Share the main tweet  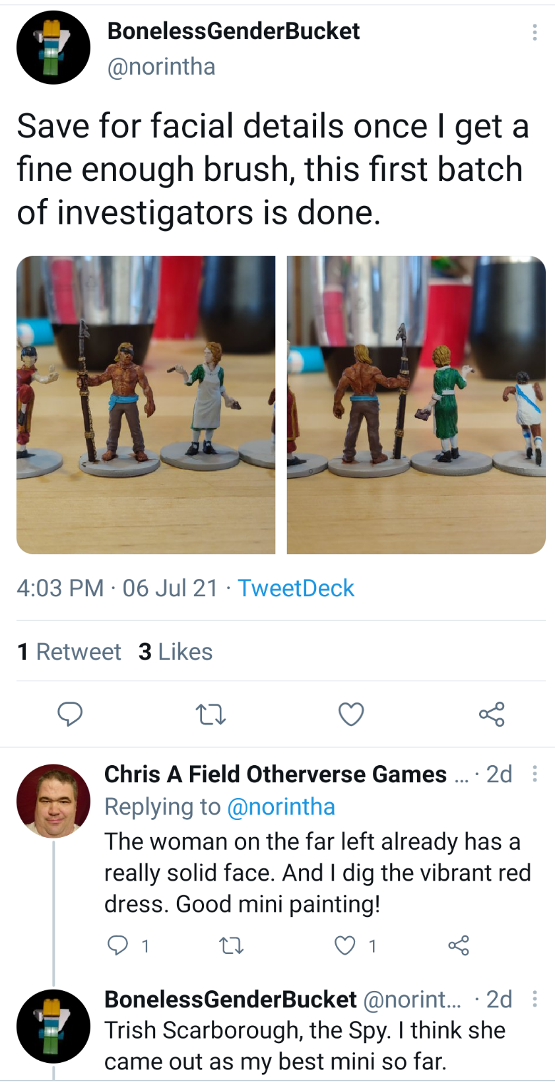tap(492, 714)
